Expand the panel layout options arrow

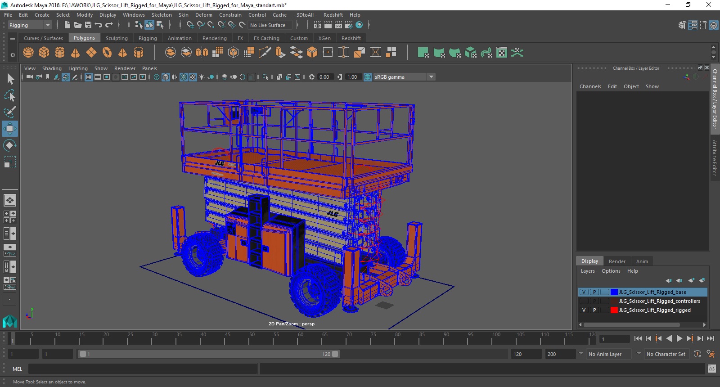point(9,299)
